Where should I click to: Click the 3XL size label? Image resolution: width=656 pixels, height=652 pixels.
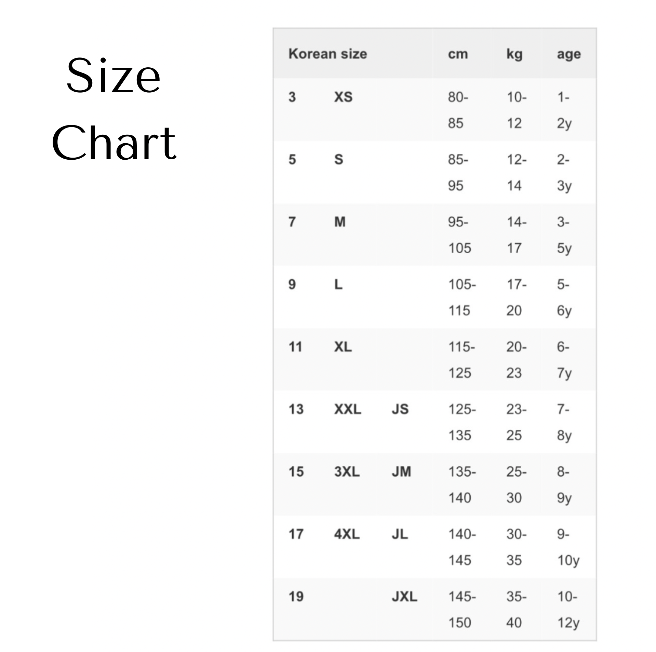tap(347, 471)
